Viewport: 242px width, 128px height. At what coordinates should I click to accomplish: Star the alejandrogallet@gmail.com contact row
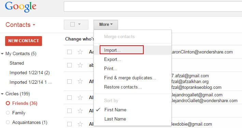click(80, 97)
